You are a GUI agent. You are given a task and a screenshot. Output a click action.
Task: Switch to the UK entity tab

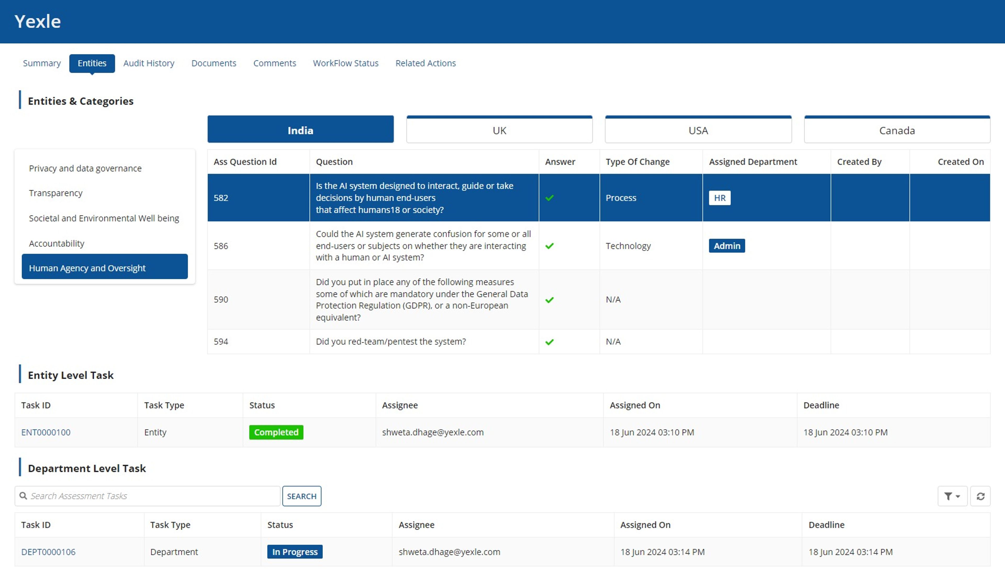click(499, 130)
